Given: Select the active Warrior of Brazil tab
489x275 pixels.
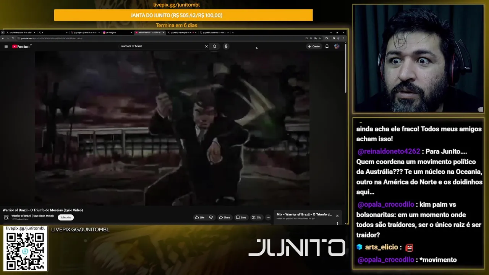Looking at the screenshot, I should 149,32.
